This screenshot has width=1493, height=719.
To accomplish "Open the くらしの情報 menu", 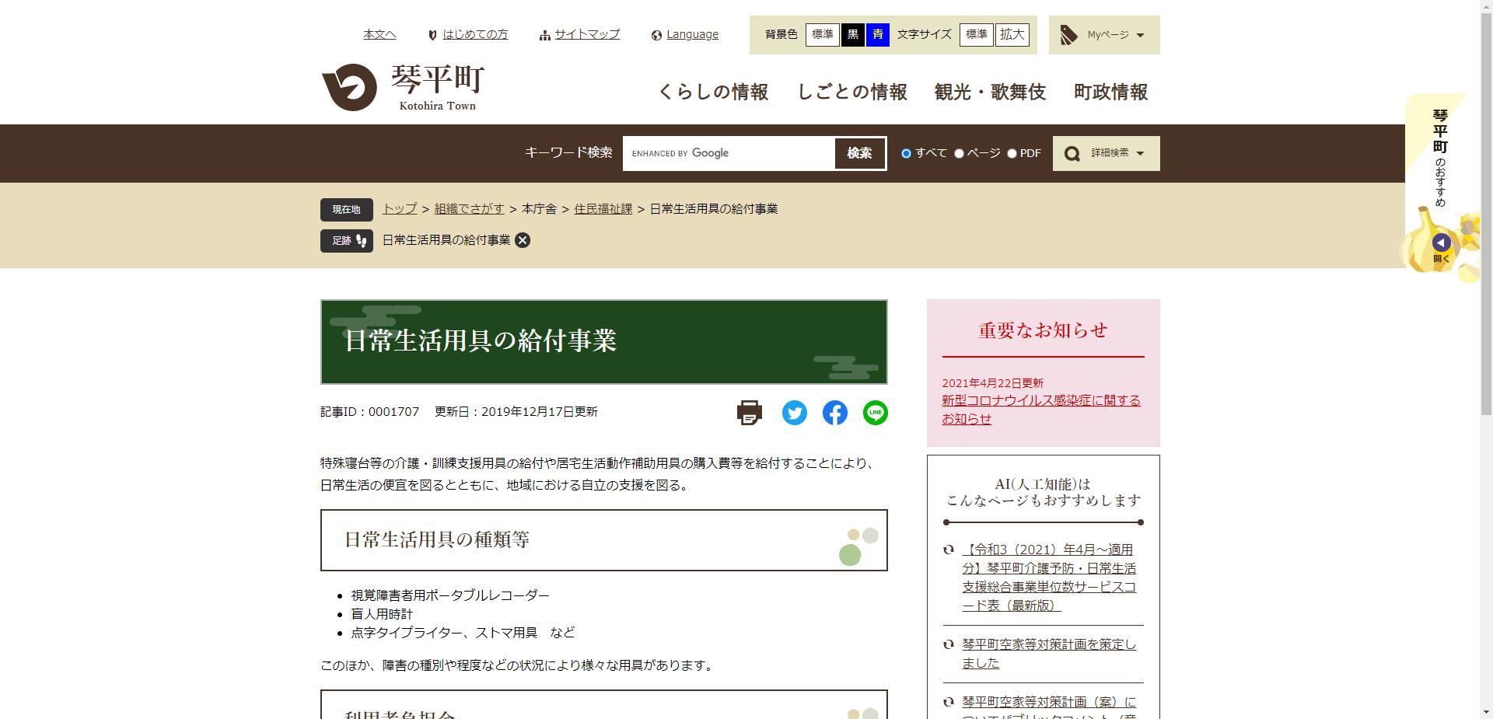I will click(712, 92).
